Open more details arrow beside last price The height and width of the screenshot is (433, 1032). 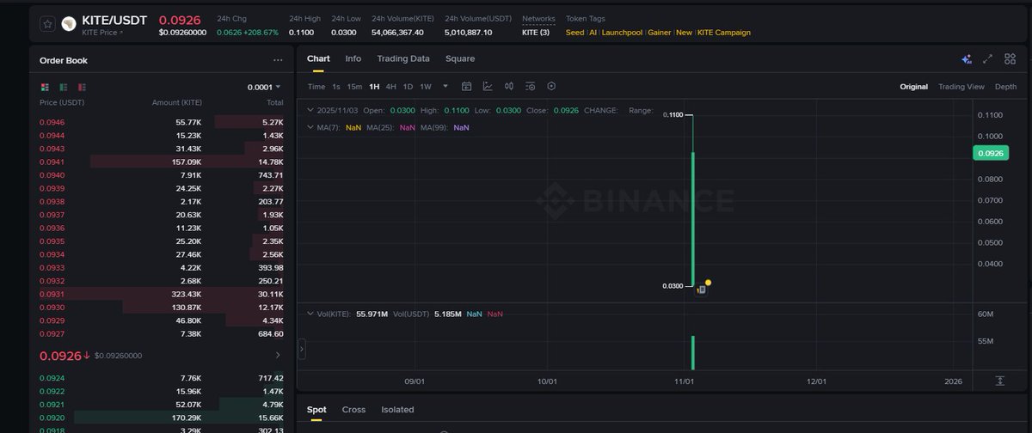pyautogui.click(x=277, y=355)
